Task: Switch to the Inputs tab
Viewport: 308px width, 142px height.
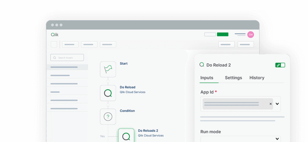Action: pyautogui.click(x=207, y=78)
